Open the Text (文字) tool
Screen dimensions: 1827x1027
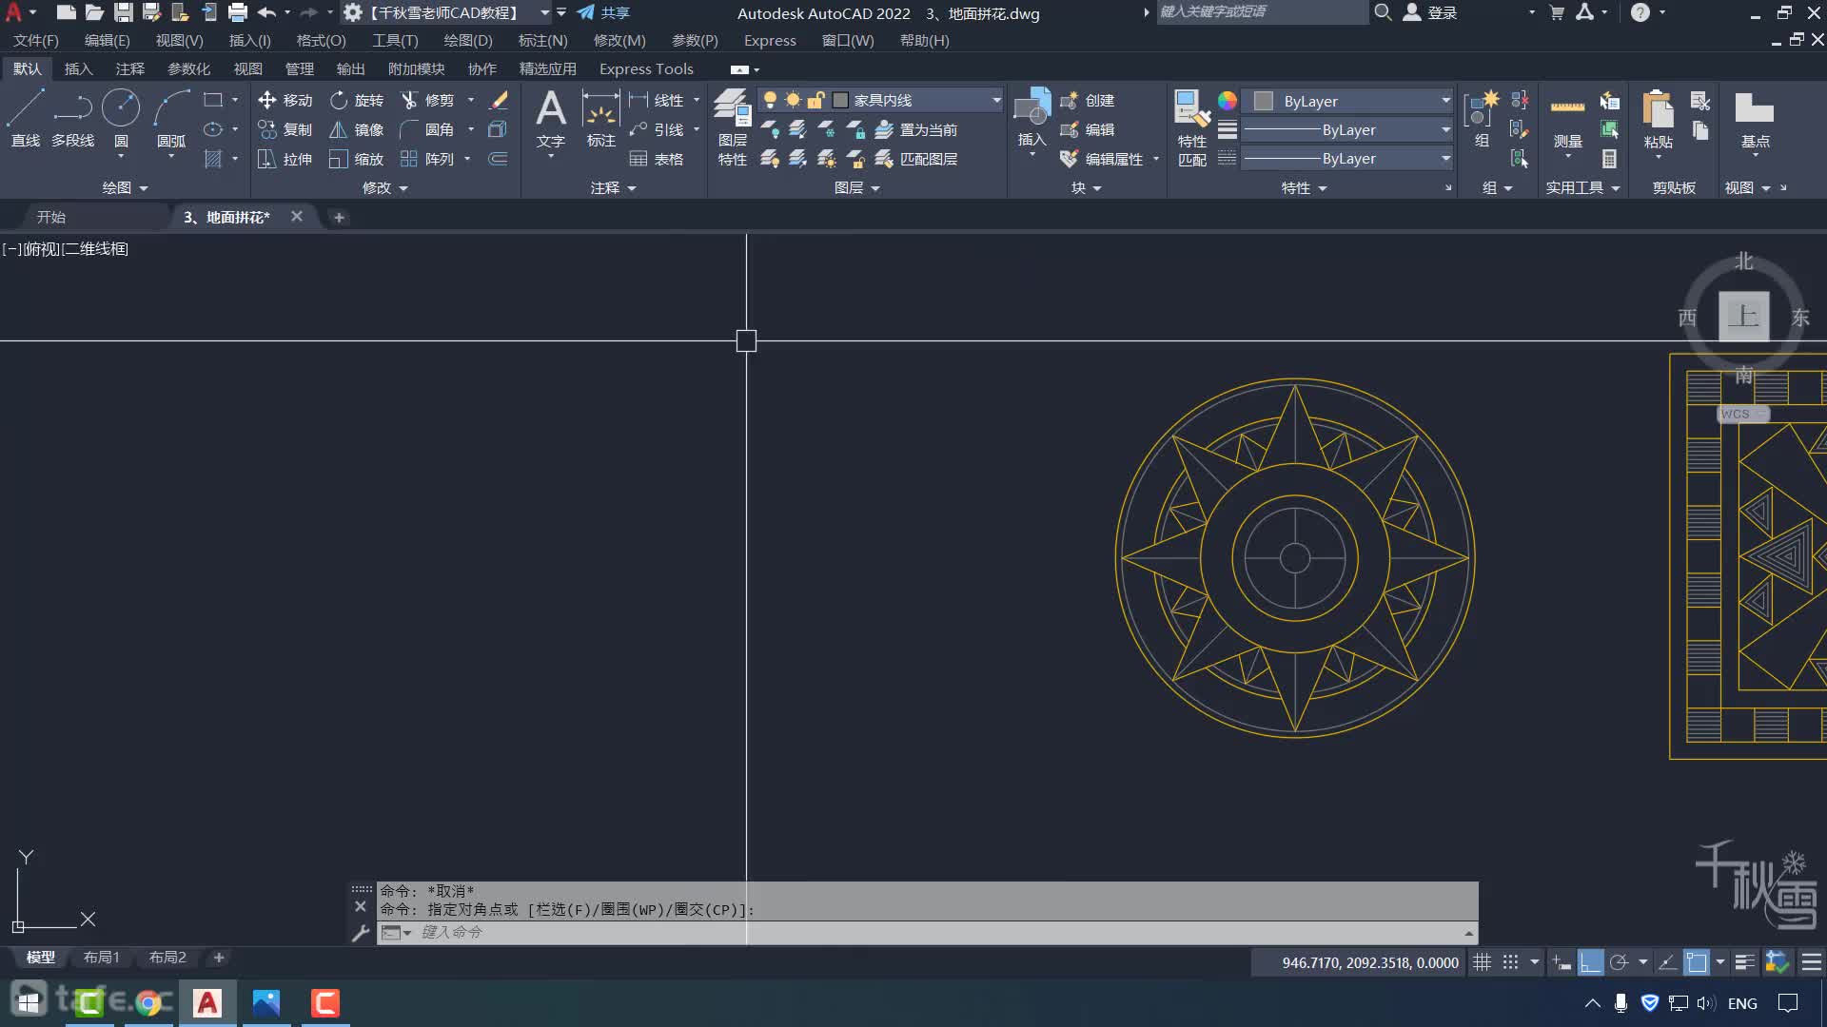click(x=550, y=119)
